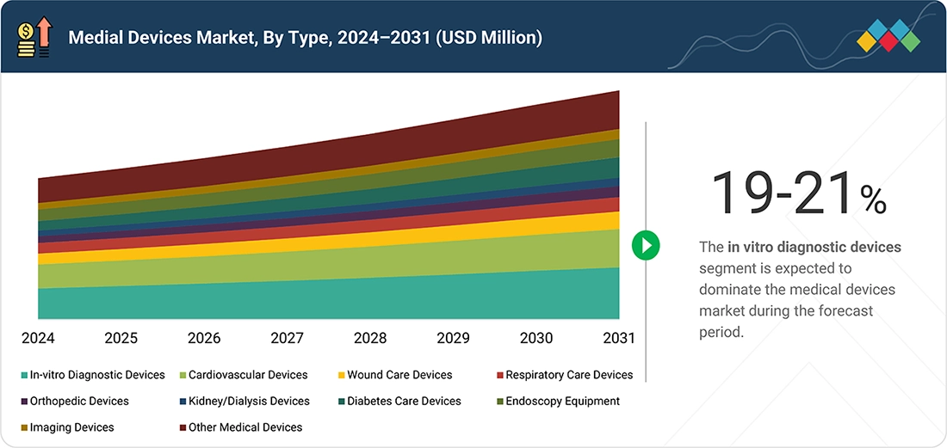Screen dimensions: 947x448
Task: Select the Diabetes Care Devices legend swatch
Action: tap(341, 401)
